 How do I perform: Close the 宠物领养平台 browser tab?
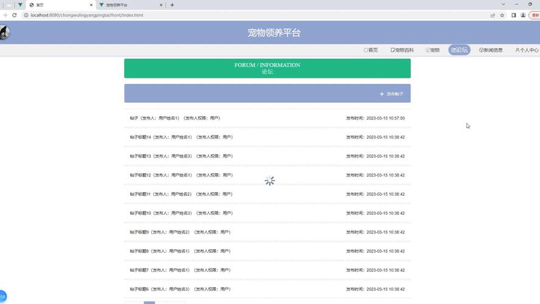click(161, 5)
